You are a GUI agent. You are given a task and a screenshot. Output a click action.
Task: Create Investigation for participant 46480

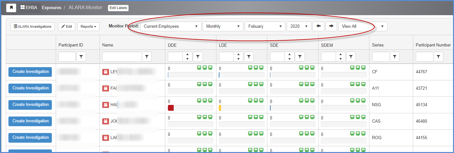30,121
